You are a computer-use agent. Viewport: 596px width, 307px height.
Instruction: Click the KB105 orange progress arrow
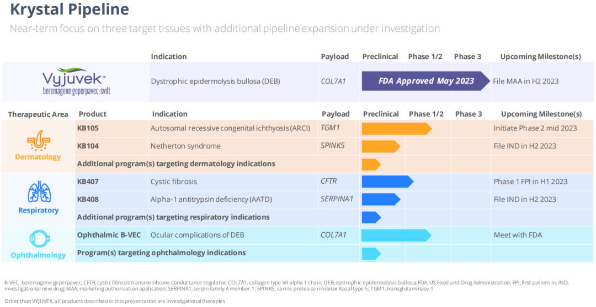(396, 128)
